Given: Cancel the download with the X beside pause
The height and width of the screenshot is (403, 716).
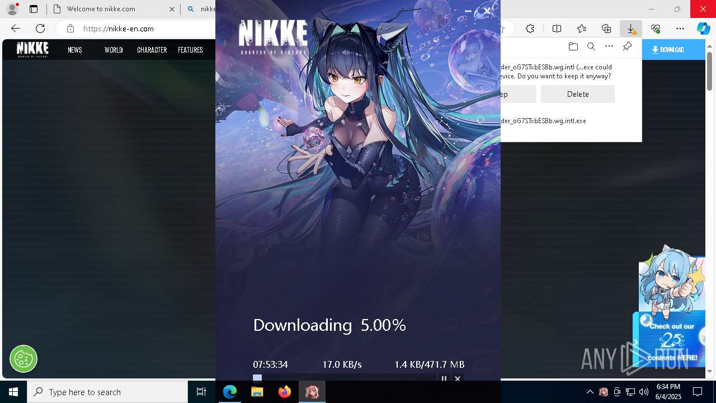Looking at the screenshot, I should [x=458, y=379].
